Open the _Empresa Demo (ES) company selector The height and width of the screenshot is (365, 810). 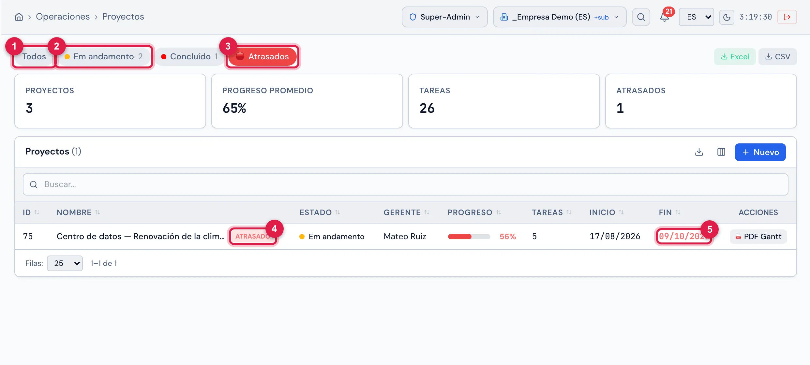(x=560, y=17)
